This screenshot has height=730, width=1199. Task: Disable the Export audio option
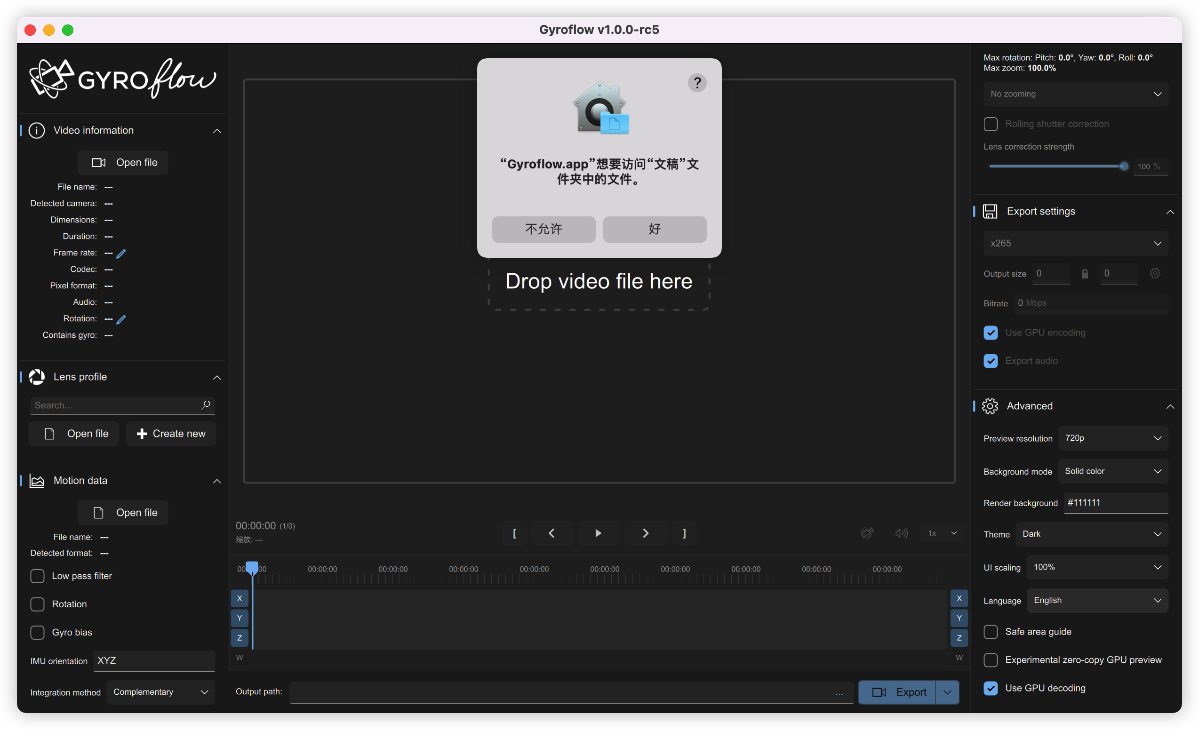coord(991,361)
